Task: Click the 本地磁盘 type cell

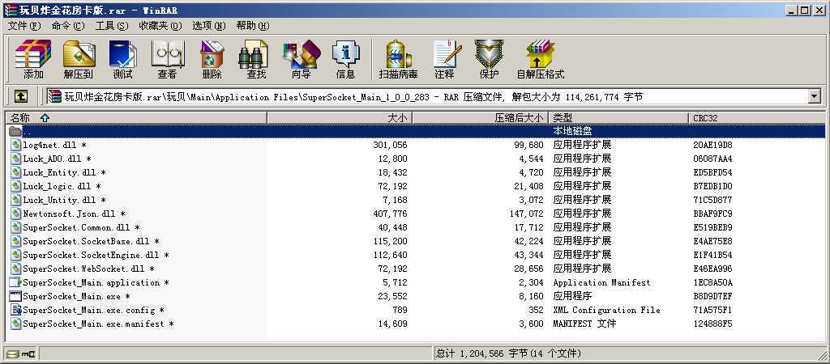Action: 572,131
